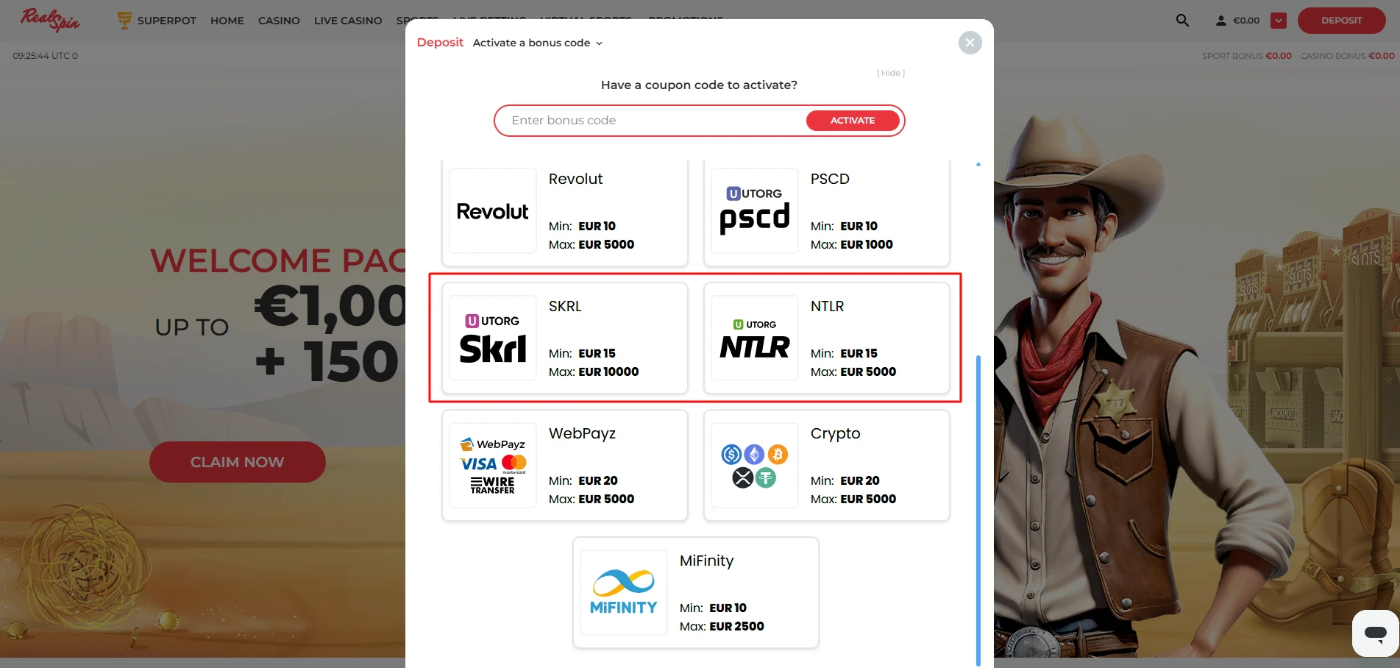Select the UTORG PSCD payment logo
Image resolution: width=1400 pixels, height=668 pixels.
click(x=754, y=211)
